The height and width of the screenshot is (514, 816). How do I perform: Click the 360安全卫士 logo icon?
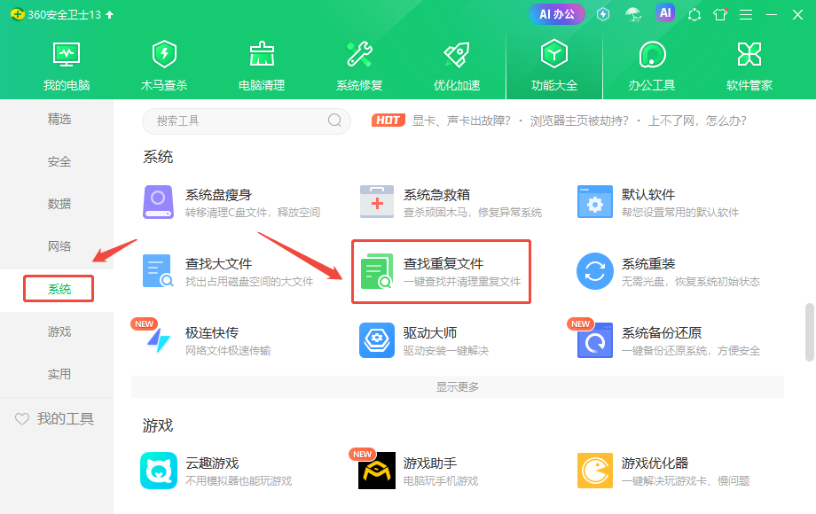tap(17, 14)
